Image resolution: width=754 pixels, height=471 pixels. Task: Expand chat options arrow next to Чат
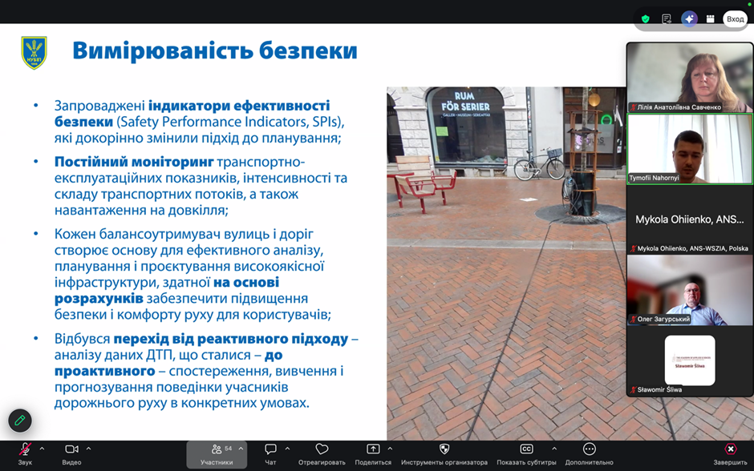[287, 449]
